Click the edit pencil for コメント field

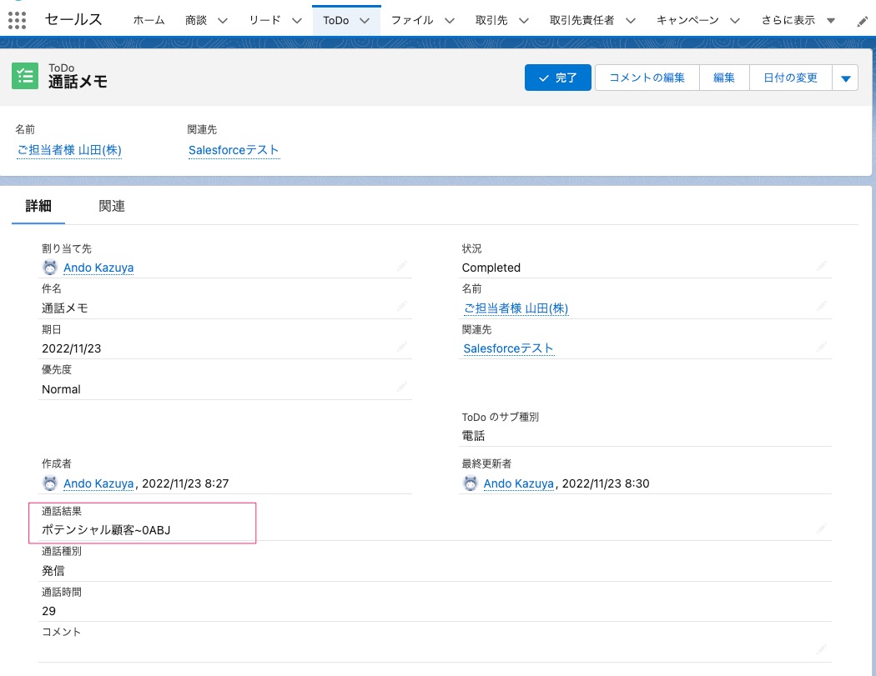821,650
